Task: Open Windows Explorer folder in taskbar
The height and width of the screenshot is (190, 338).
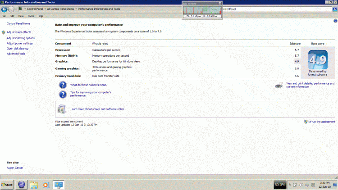Action: click(34, 185)
